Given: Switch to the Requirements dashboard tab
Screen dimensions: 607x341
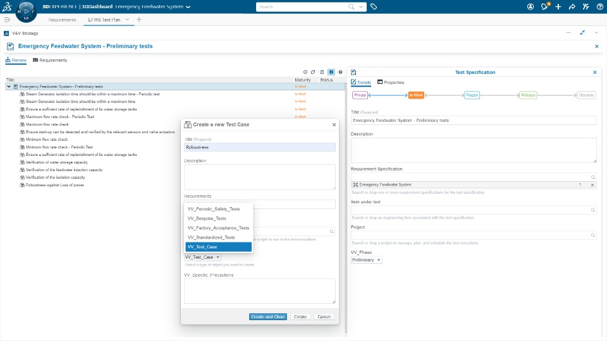Looking at the screenshot, I should [x=63, y=20].
